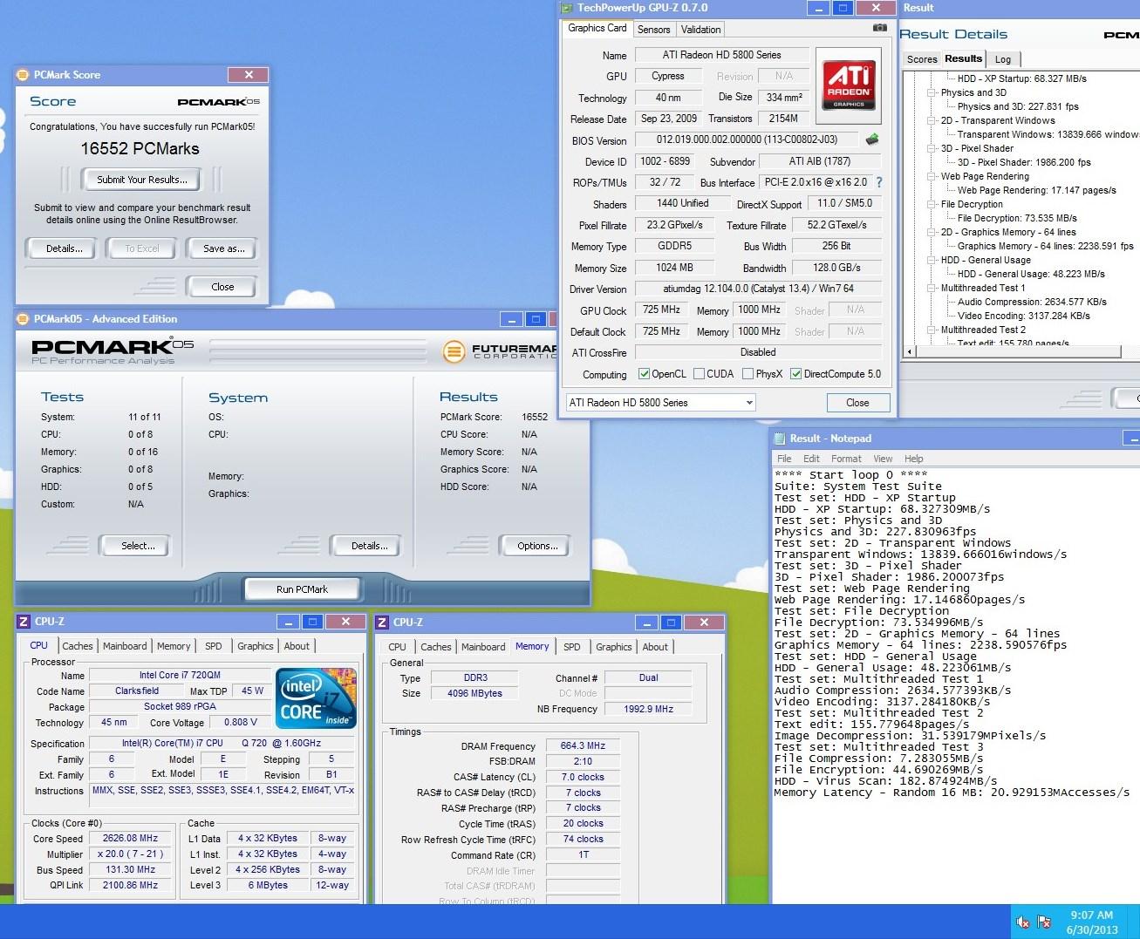Viewport: 1140px width, 939px height.
Task: Open the Scores tab in Result Details
Action: (x=921, y=59)
